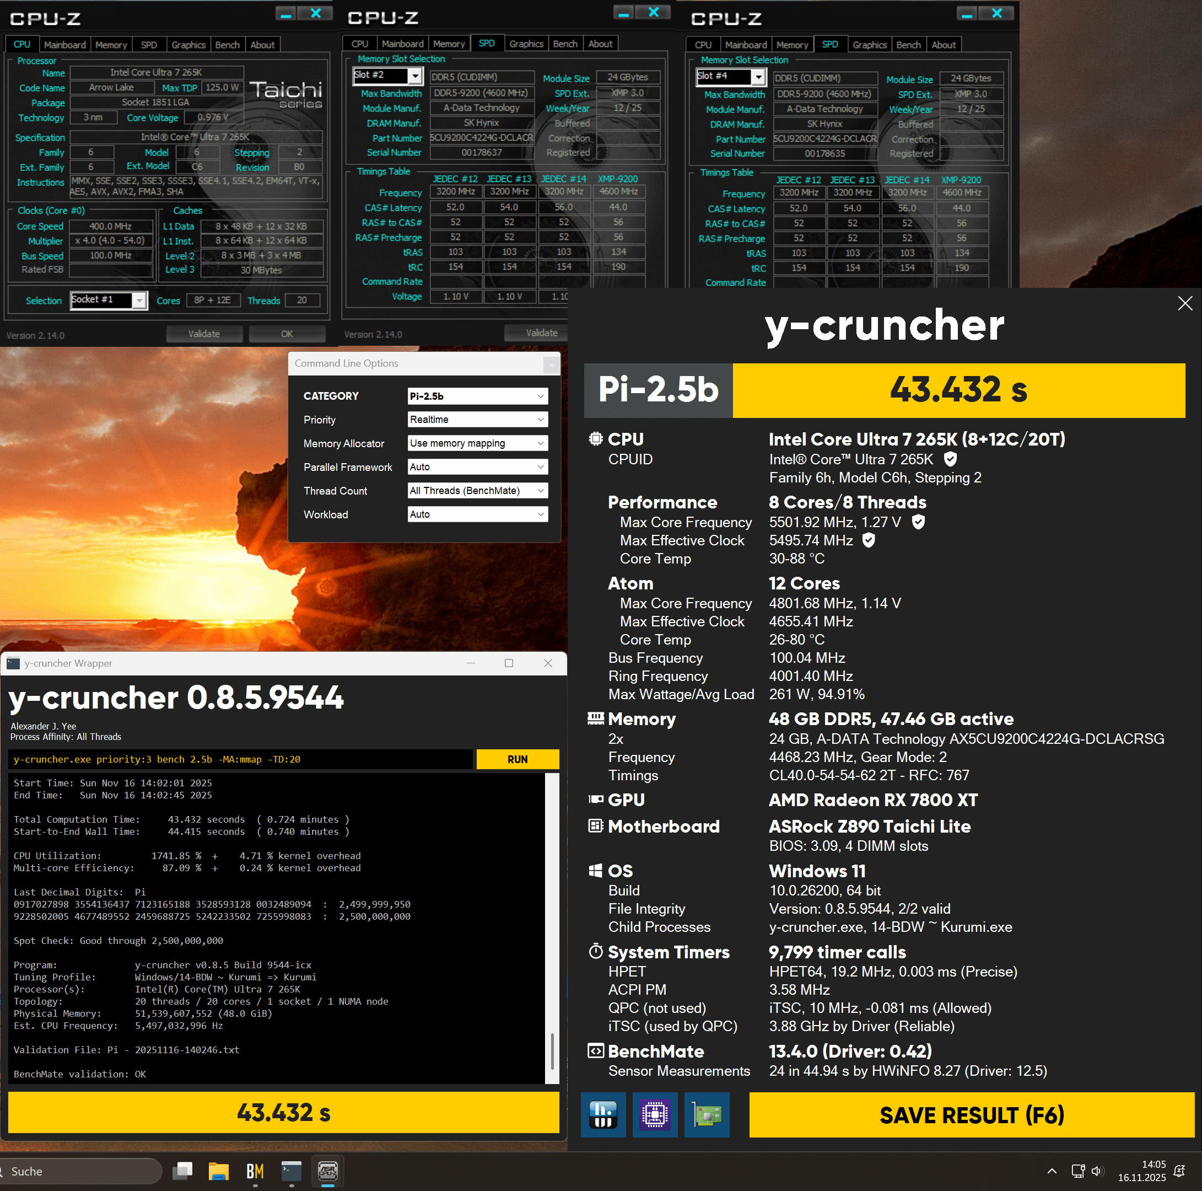Click the Task View taskbar icon
This screenshot has height=1191, width=1202.
(182, 1171)
